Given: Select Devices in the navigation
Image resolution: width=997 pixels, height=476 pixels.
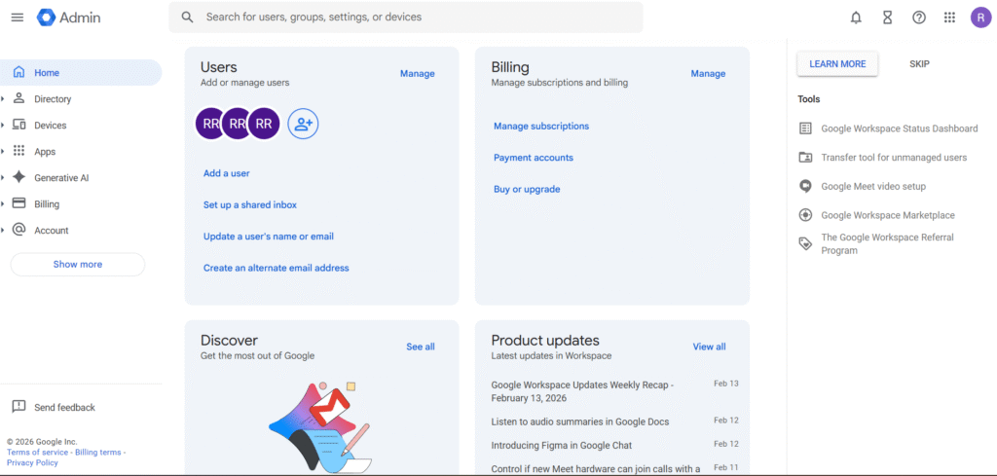Looking at the screenshot, I should click(x=51, y=126).
